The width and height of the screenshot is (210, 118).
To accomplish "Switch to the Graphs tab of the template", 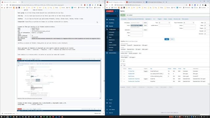I will click(x=165, y=19).
